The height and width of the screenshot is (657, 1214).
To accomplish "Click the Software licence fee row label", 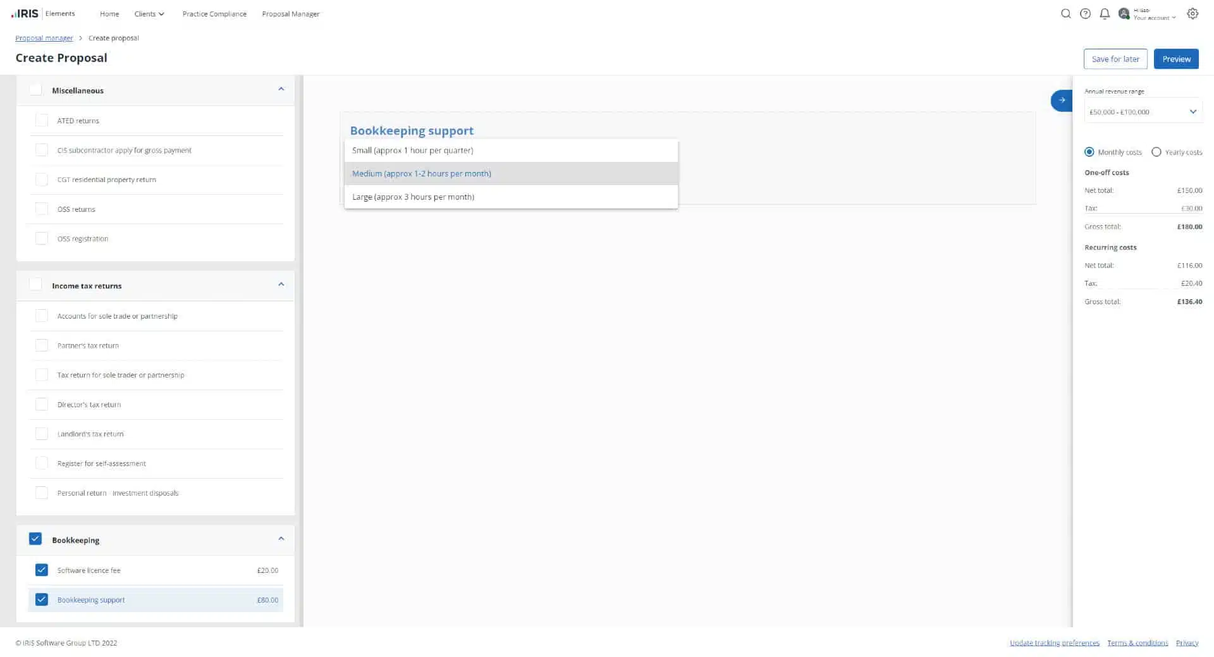I will 89,570.
